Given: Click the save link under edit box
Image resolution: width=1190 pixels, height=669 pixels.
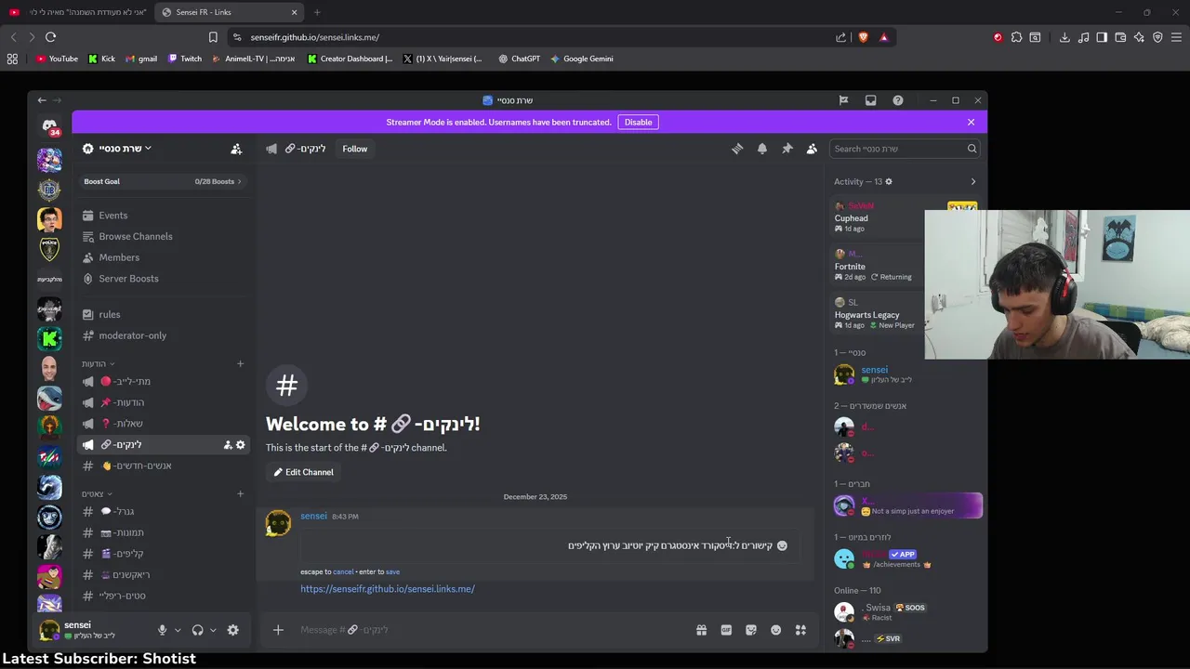Looking at the screenshot, I should pyautogui.click(x=392, y=572).
